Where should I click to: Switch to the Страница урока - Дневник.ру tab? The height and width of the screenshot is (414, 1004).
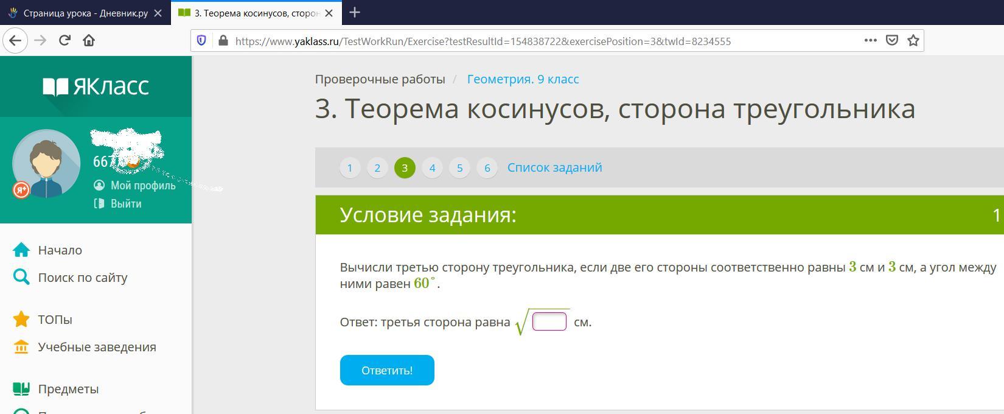point(85,13)
